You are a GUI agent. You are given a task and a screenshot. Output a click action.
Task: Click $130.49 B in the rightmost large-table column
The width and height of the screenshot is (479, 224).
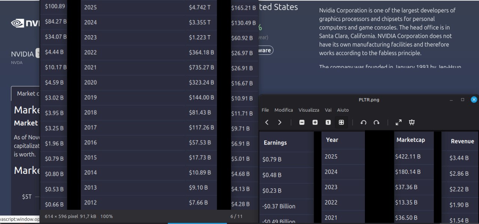click(243, 23)
